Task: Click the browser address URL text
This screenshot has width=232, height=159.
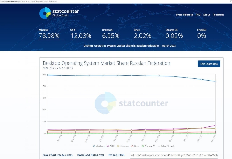Action: pos(29,1)
